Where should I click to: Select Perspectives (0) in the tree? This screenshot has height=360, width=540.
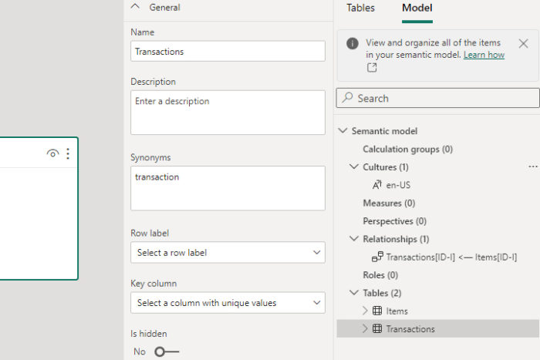(395, 221)
